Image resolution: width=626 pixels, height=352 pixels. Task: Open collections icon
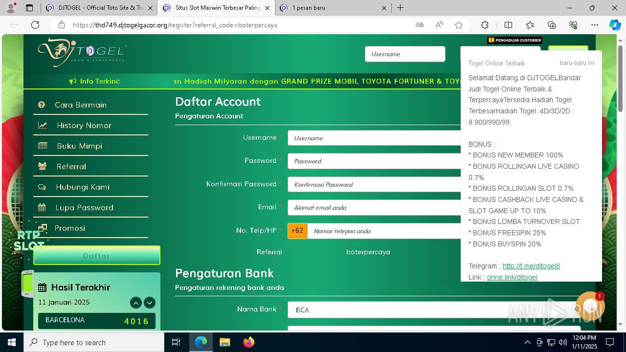552,25
